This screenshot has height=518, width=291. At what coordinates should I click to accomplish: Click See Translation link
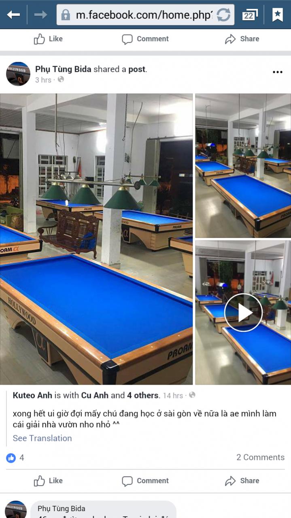tap(42, 438)
